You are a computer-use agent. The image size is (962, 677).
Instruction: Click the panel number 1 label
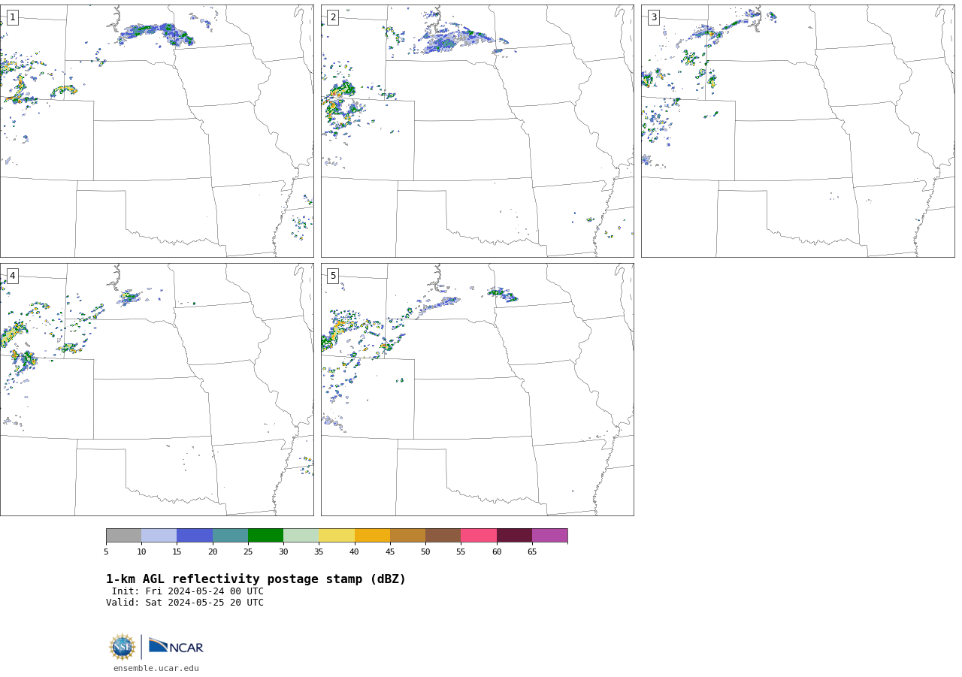pyautogui.click(x=12, y=17)
